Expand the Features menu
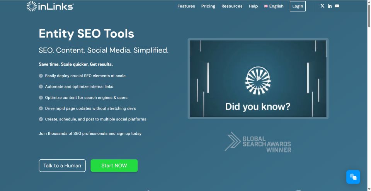371x191 pixels. pyautogui.click(x=186, y=6)
